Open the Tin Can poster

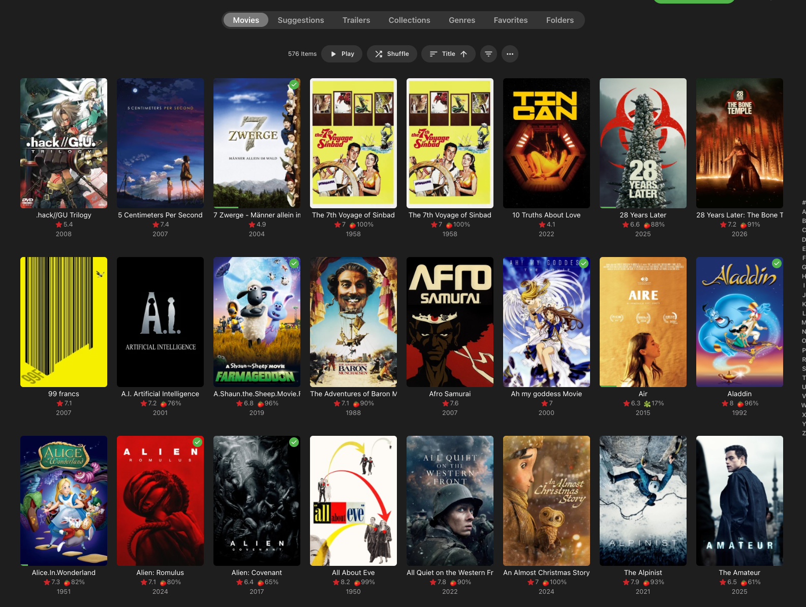(546, 143)
